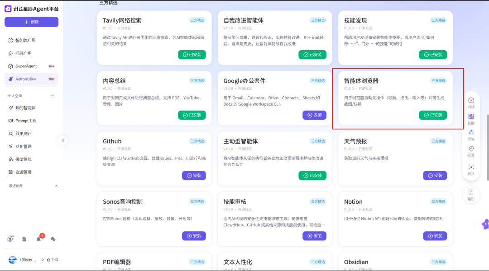Open 指引 guide icon

(x=471, y=195)
